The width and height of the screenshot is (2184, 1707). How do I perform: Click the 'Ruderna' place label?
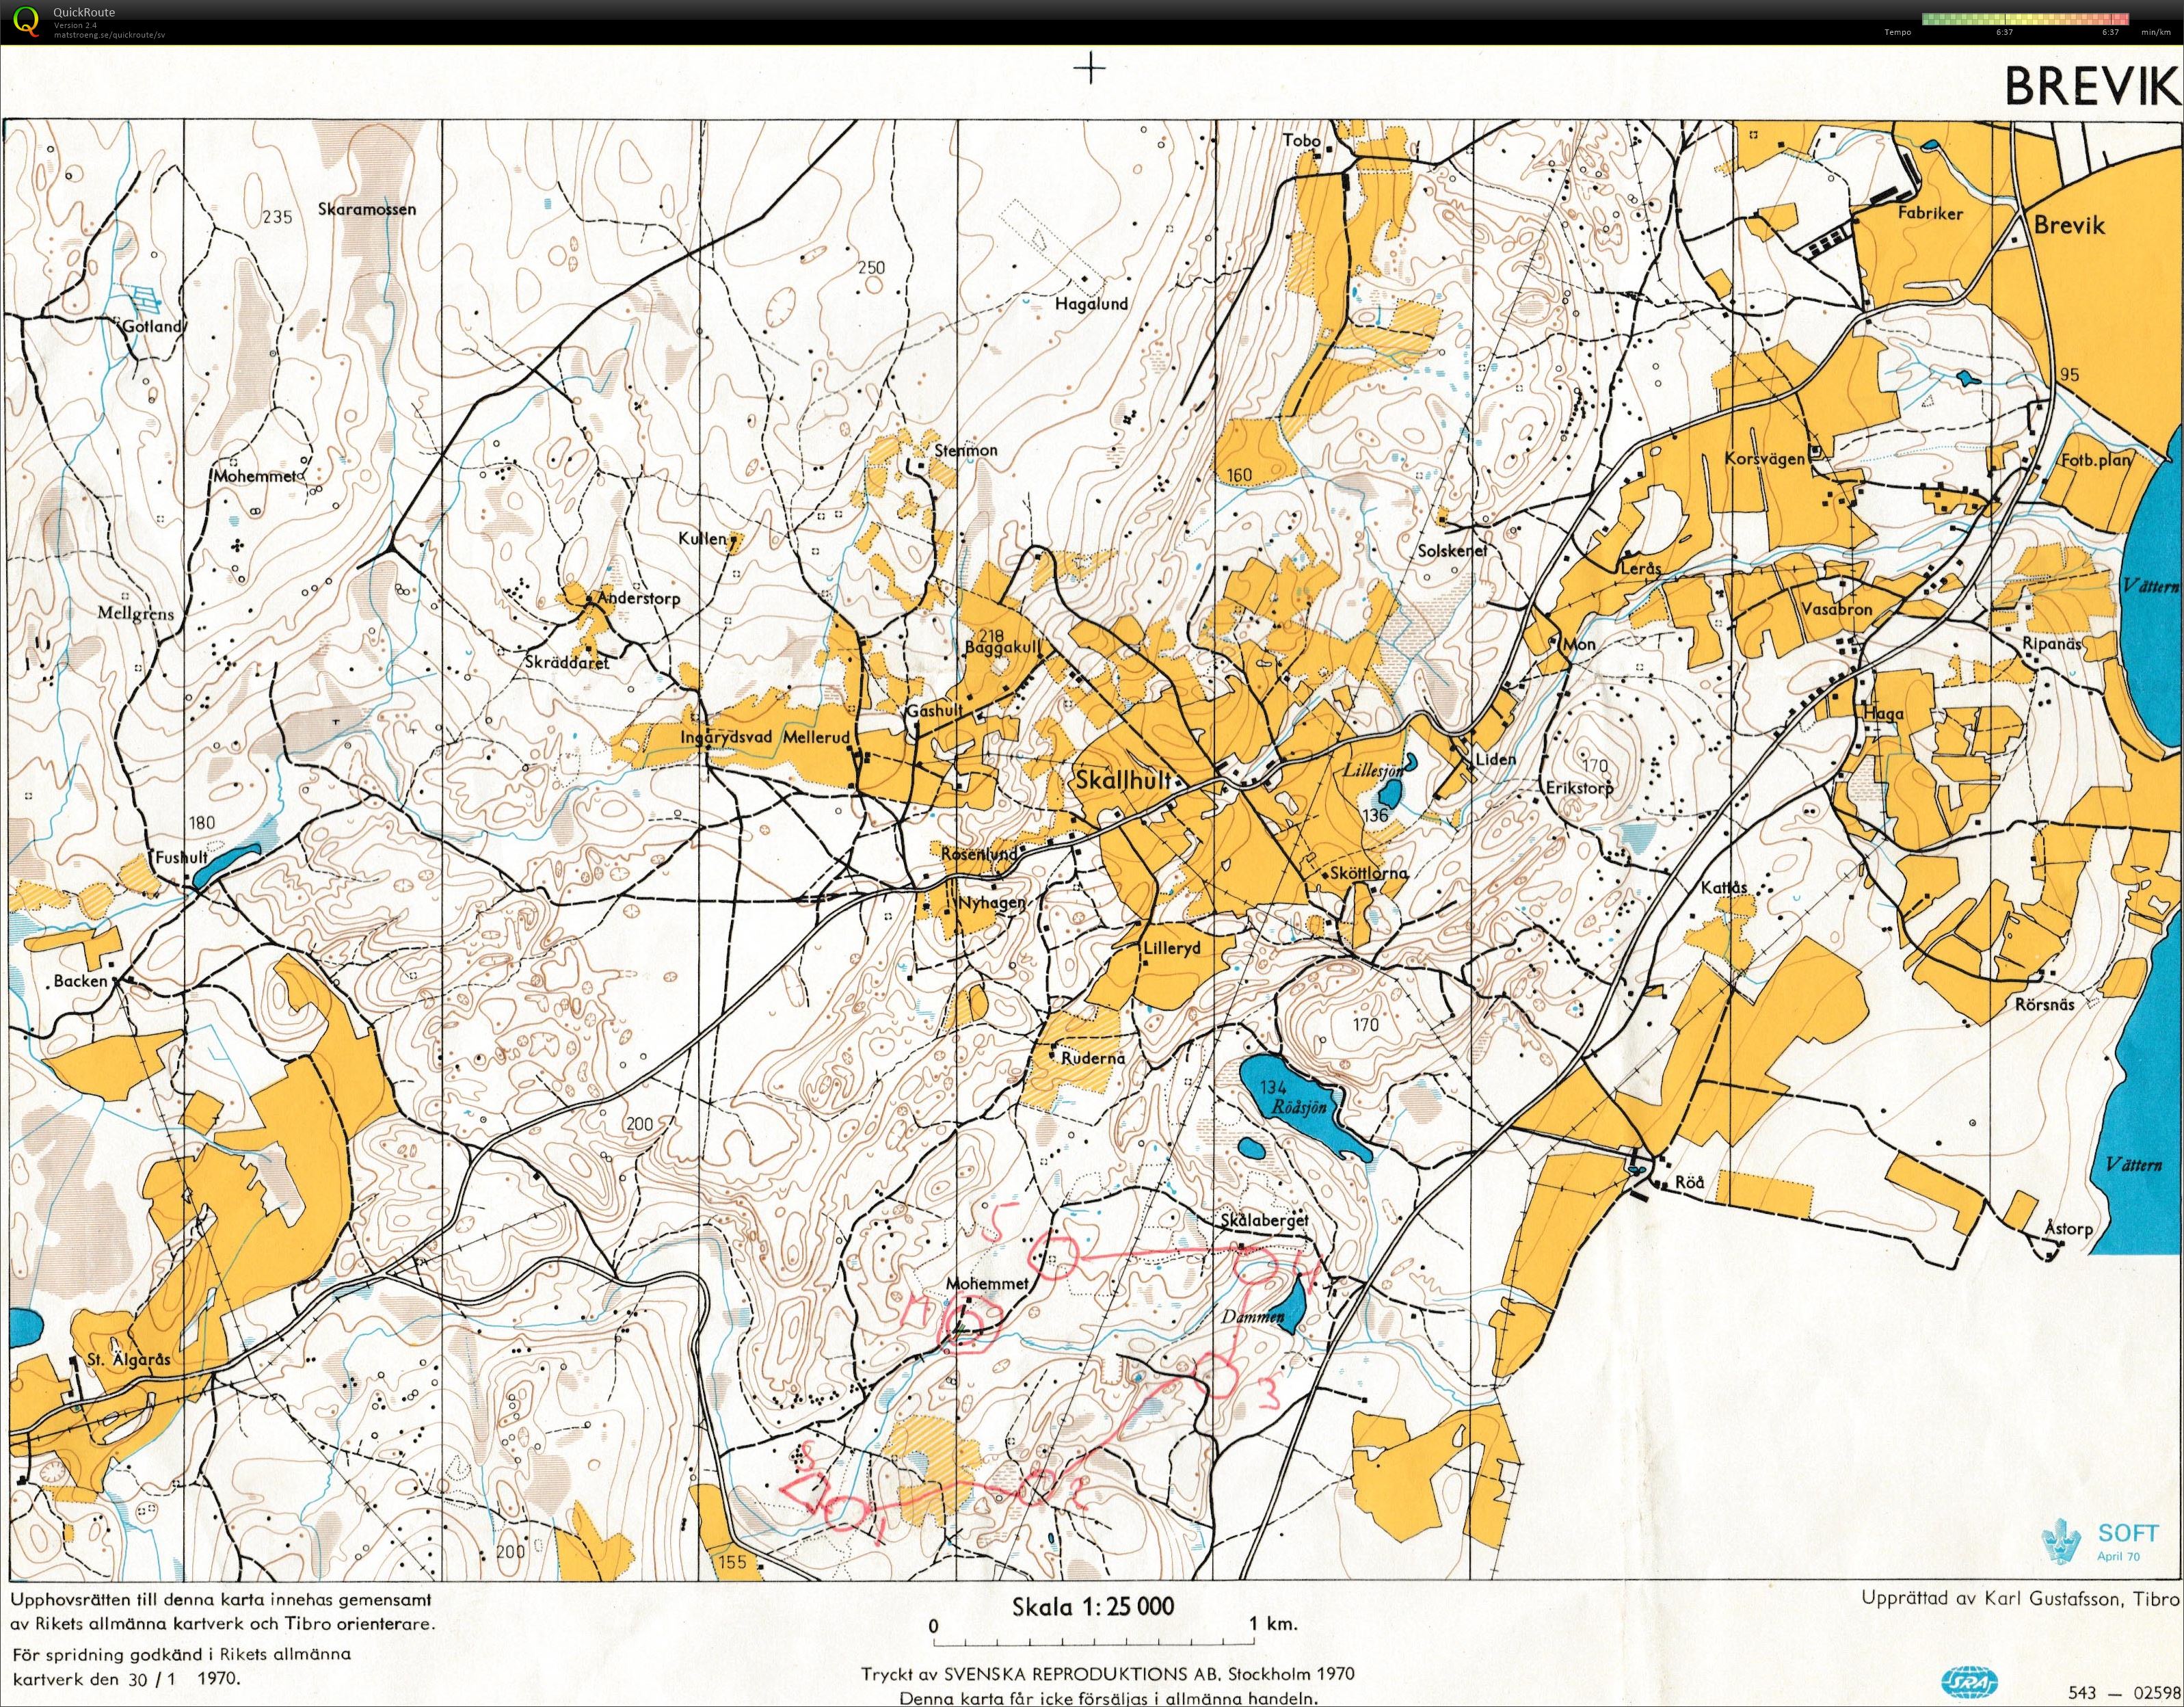click(x=1093, y=1057)
